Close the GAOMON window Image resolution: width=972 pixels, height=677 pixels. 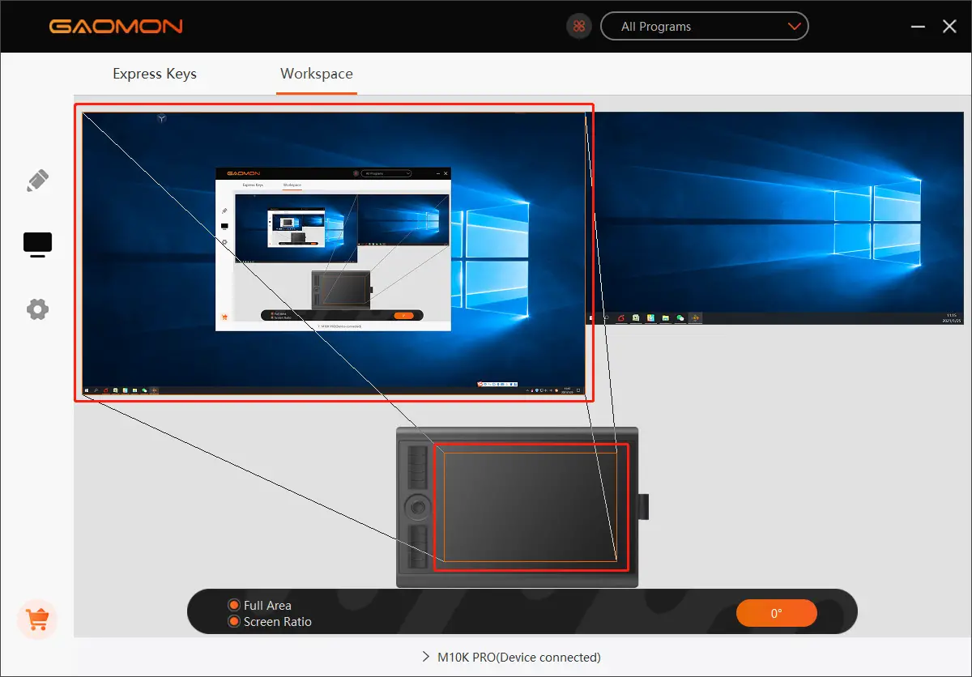pyautogui.click(x=950, y=27)
